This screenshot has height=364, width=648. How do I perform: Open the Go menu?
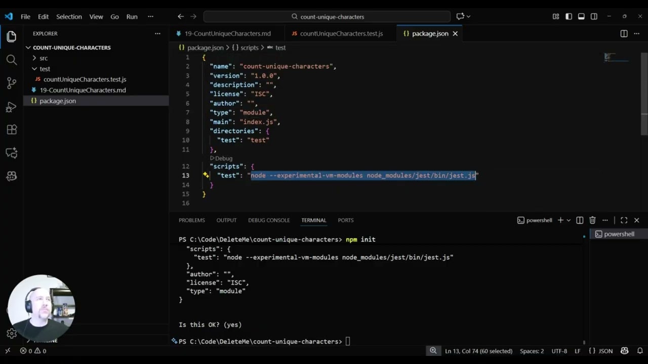coord(114,17)
